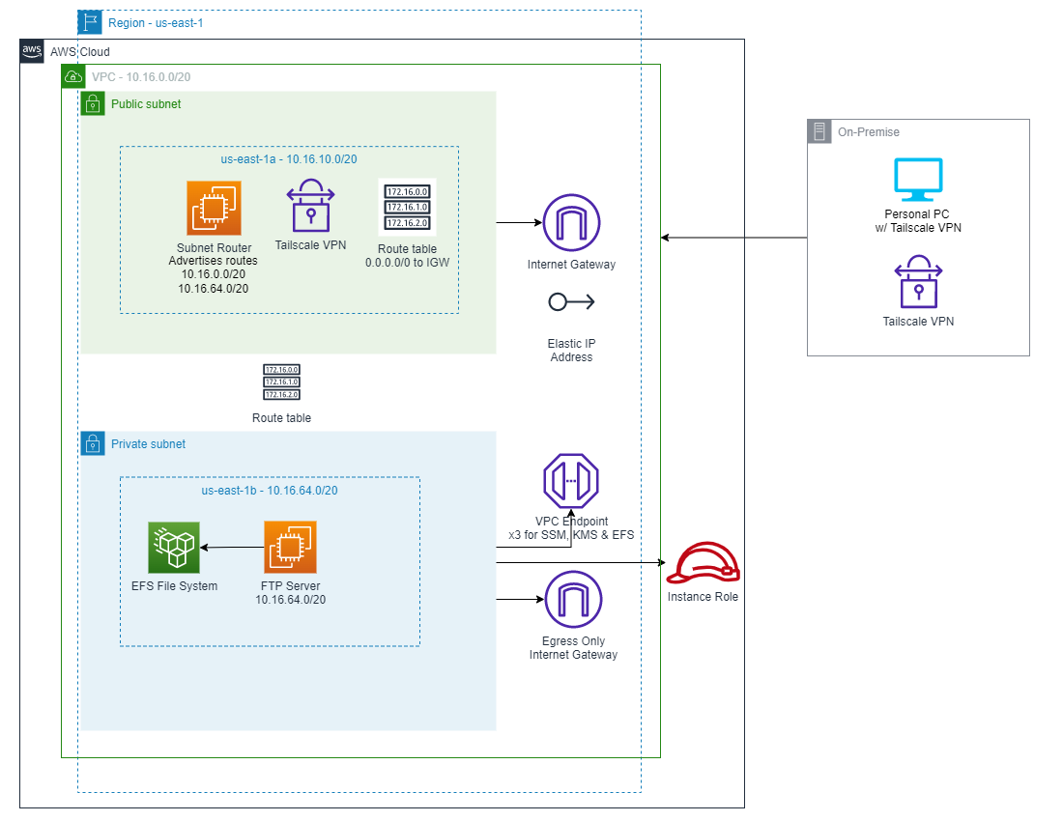Click the green VPC cloud icon

[73, 76]
